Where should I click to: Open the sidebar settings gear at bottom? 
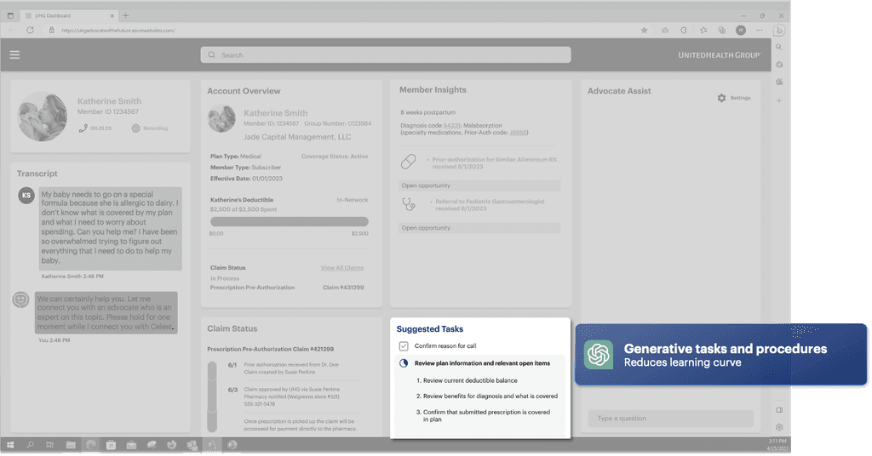pyautogui.click(x=779, y=427)
